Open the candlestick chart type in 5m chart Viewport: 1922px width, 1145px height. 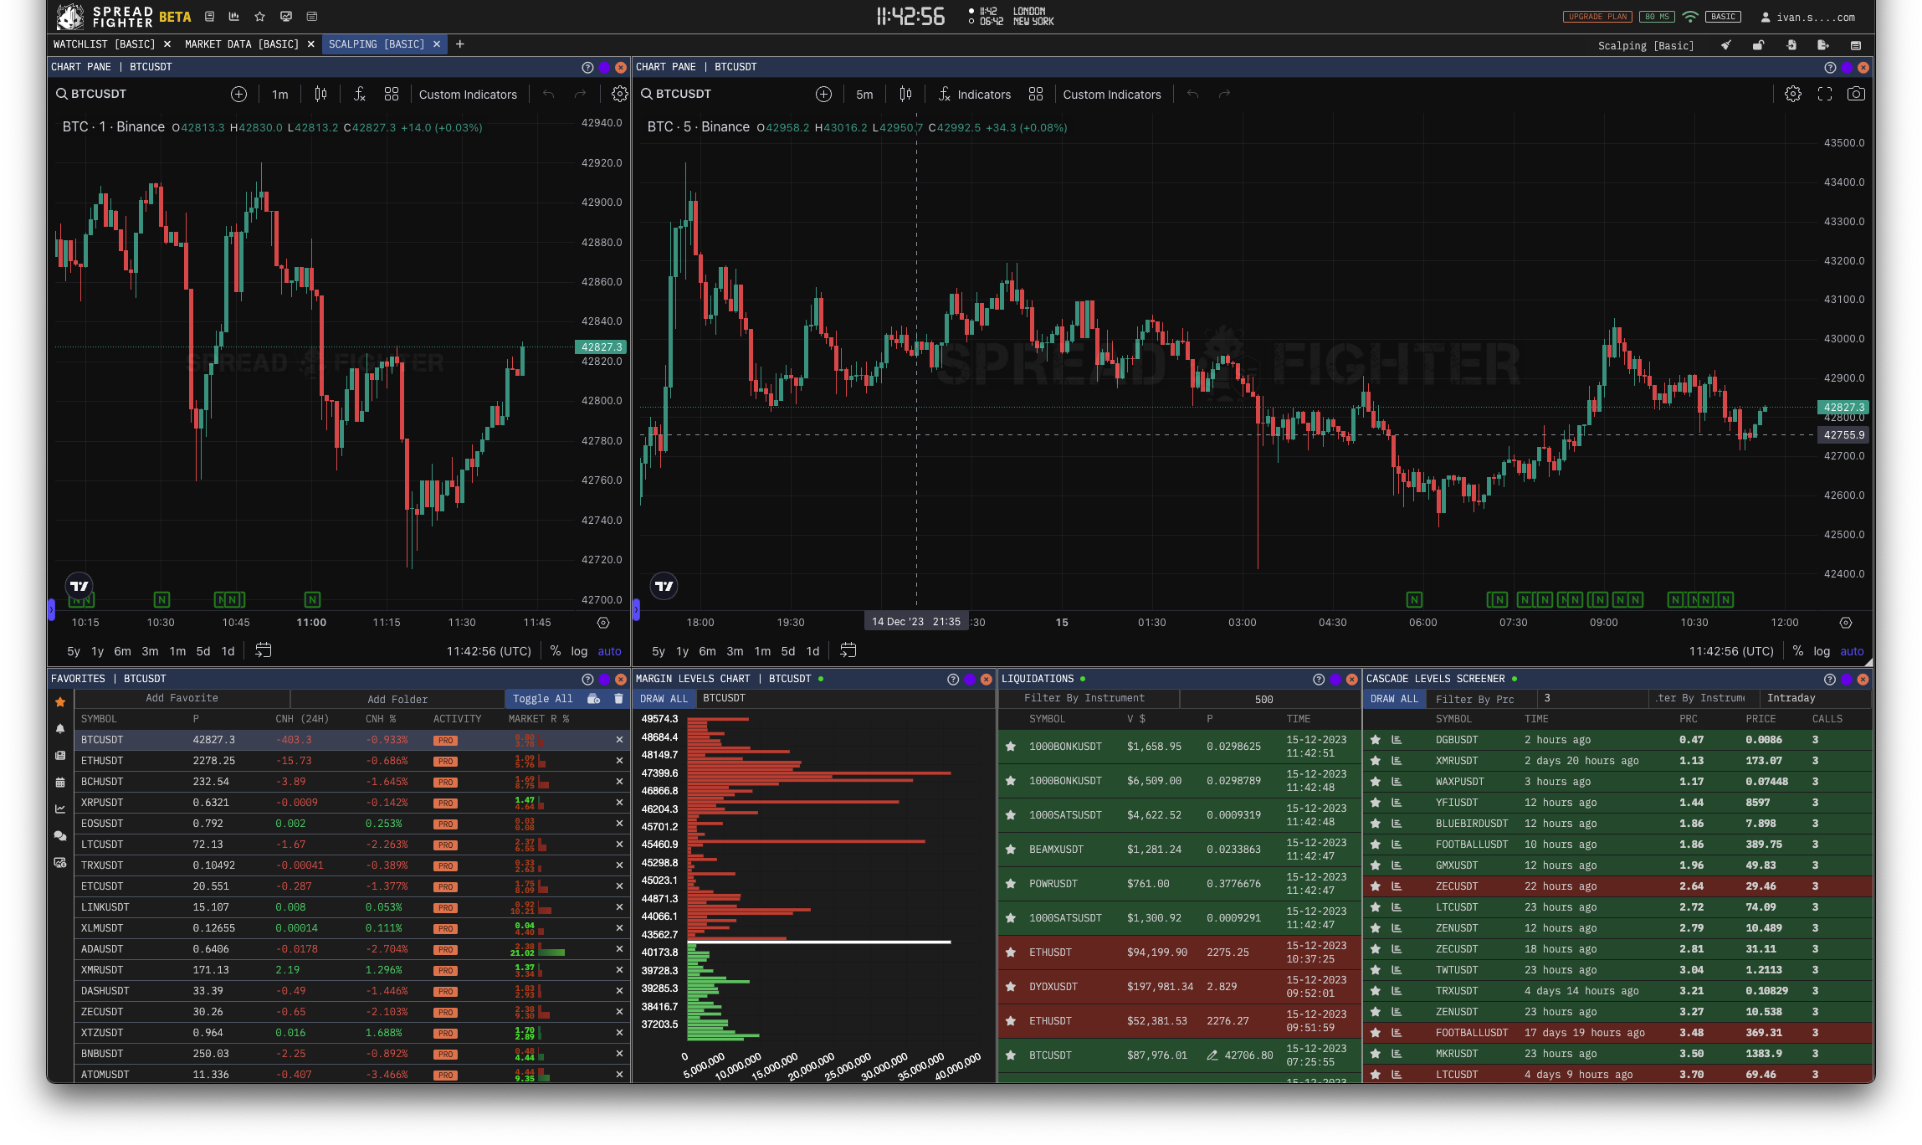coord(905,95)
